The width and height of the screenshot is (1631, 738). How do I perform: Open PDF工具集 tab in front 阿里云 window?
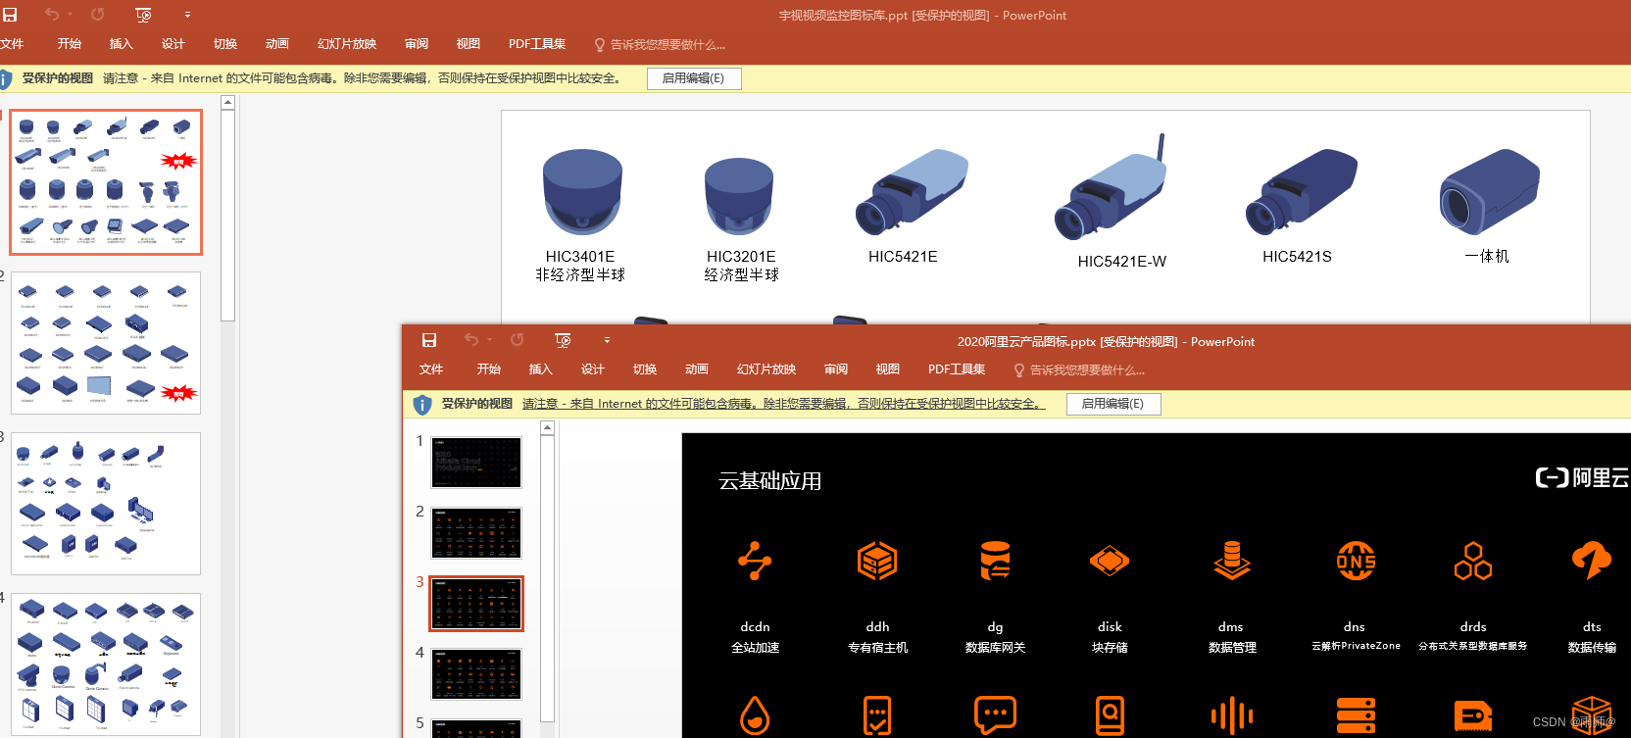[957, 369]
